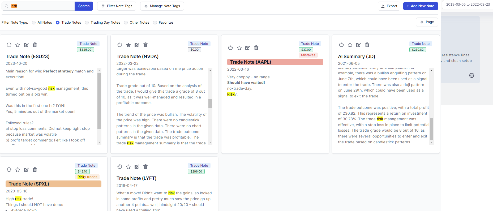The image size is (493, 211).
Task: Click the Mistakes tag on the AAPL note
Action: (x=308, y=55)
